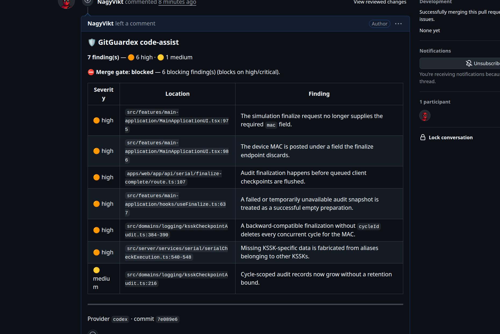Click 'None yet' under Development
The image size is (500, 334).
click(x=430, y=31)
